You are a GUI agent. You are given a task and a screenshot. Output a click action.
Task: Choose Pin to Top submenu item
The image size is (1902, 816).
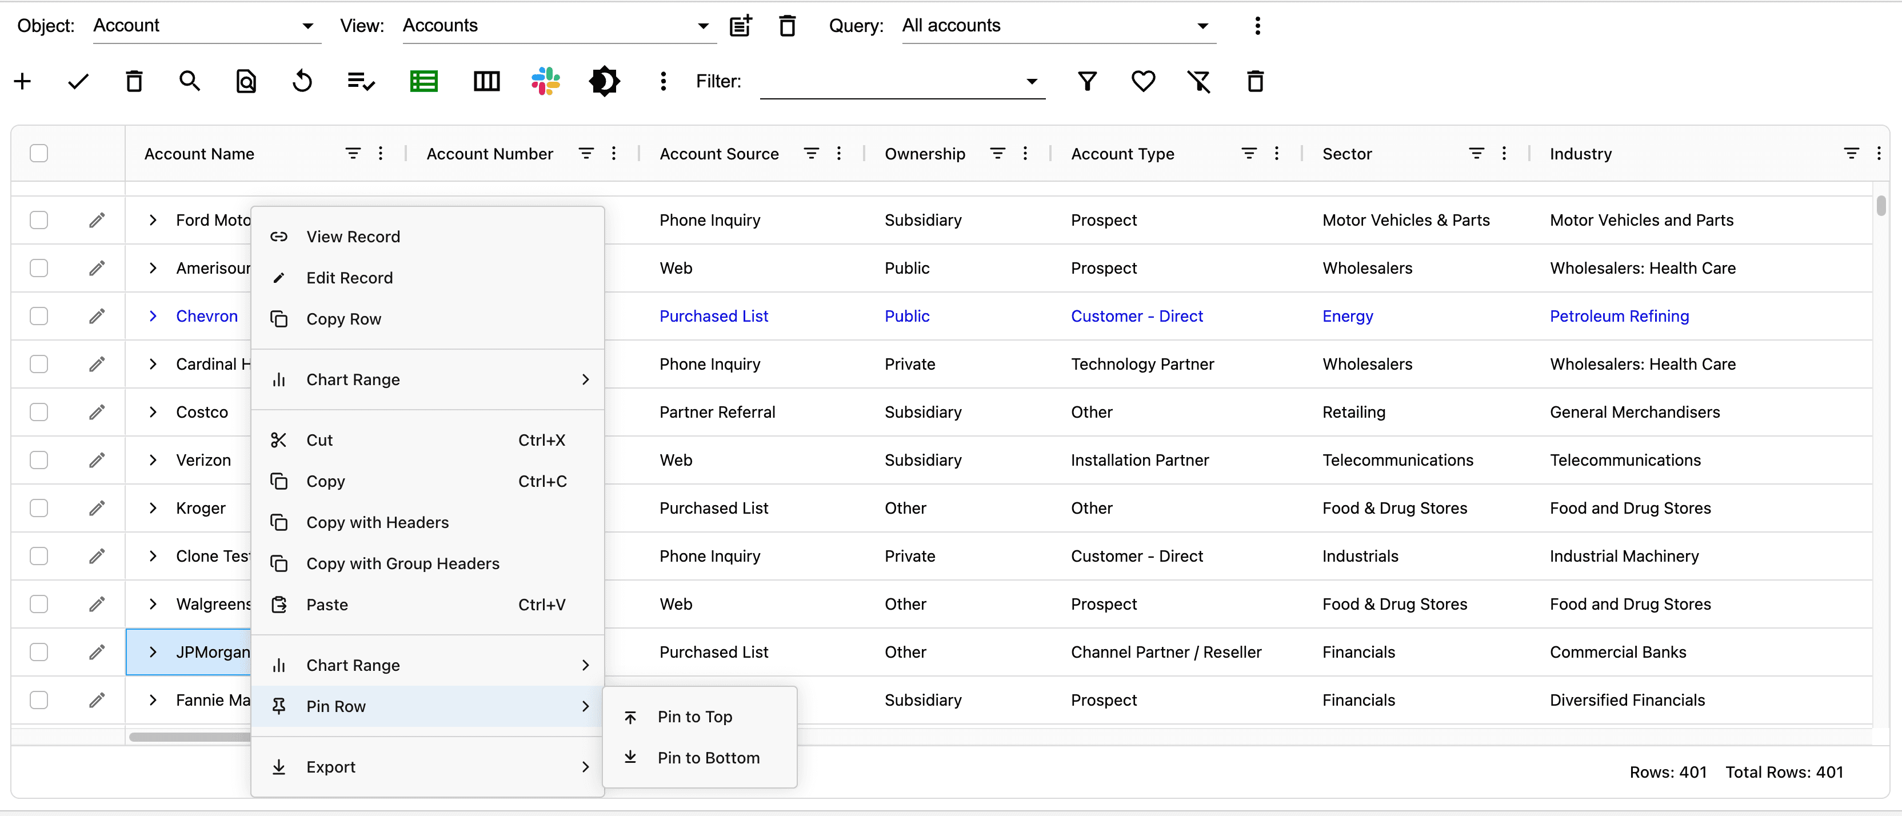click(x=694, y=717)
